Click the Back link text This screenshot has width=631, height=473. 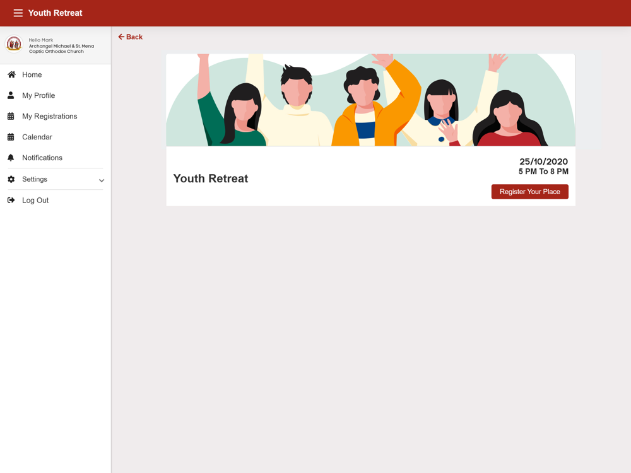click(x=134, y=37)
